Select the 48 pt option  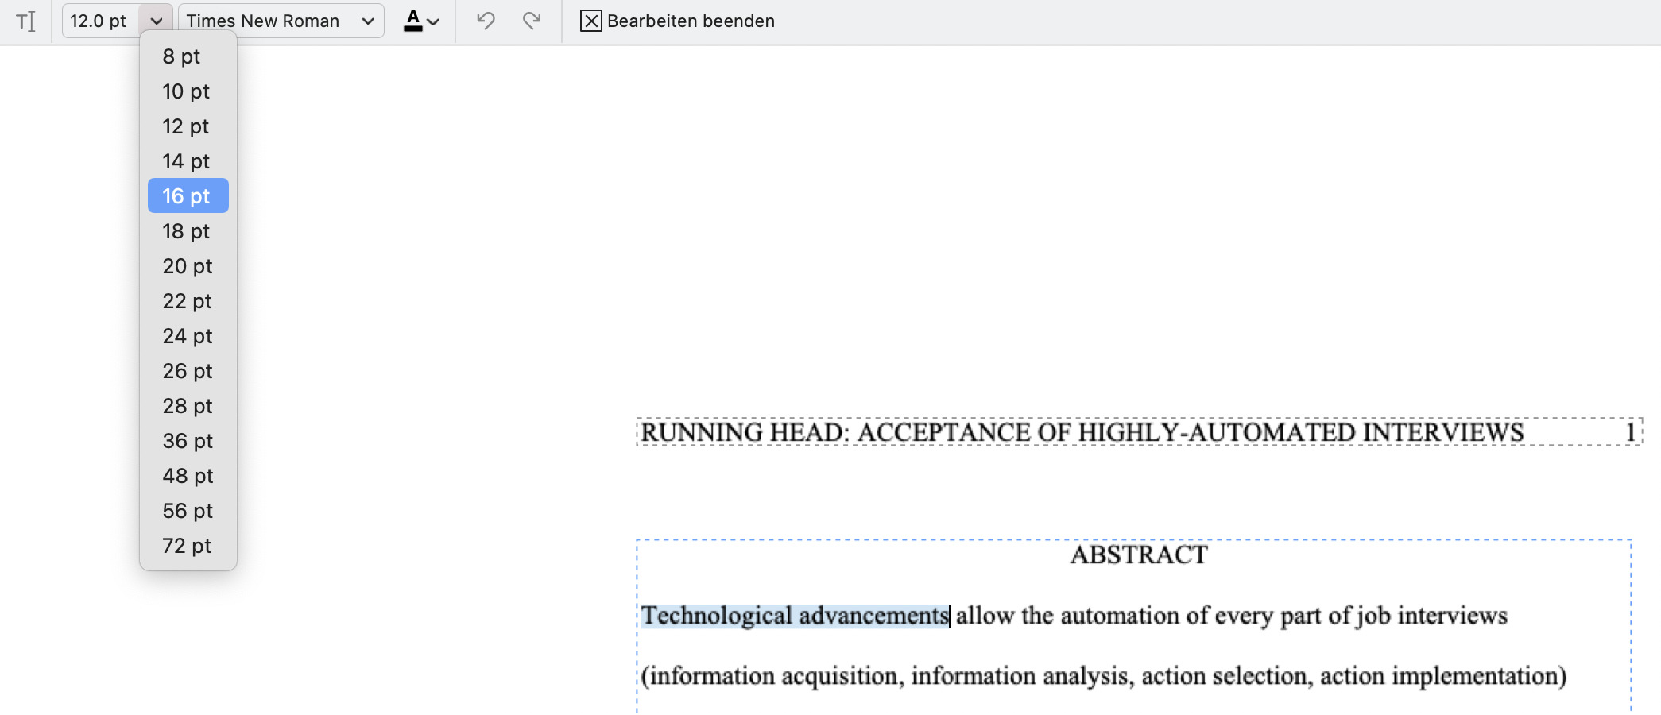187,476
